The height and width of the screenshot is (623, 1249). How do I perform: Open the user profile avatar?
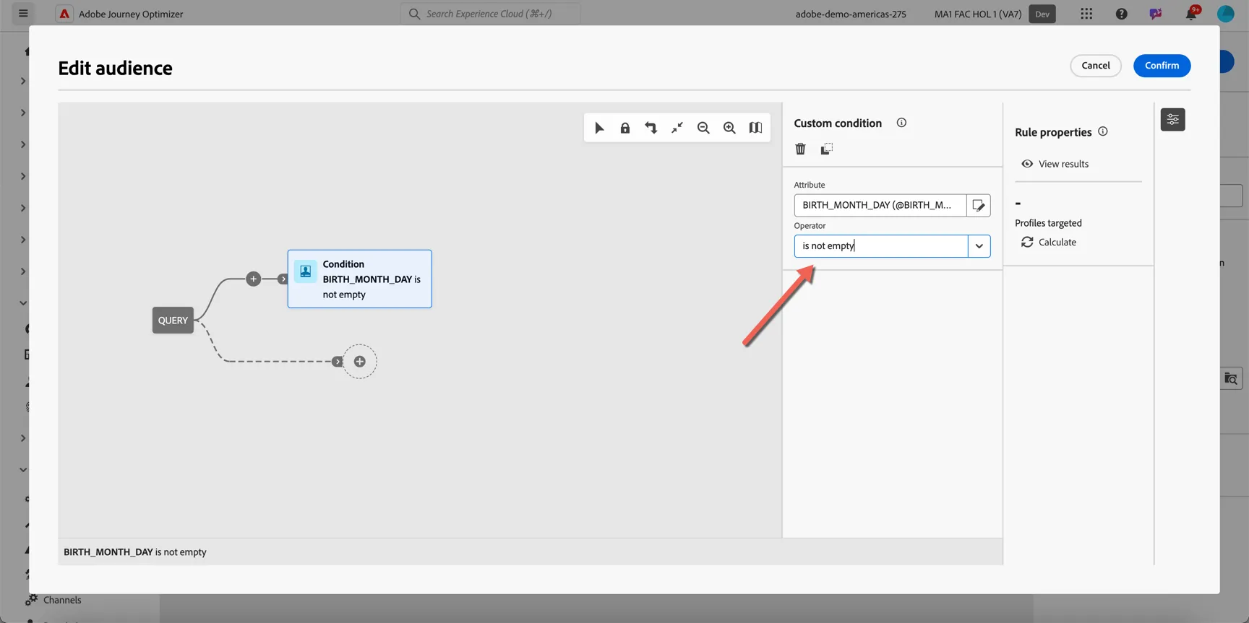(1225, 14)
